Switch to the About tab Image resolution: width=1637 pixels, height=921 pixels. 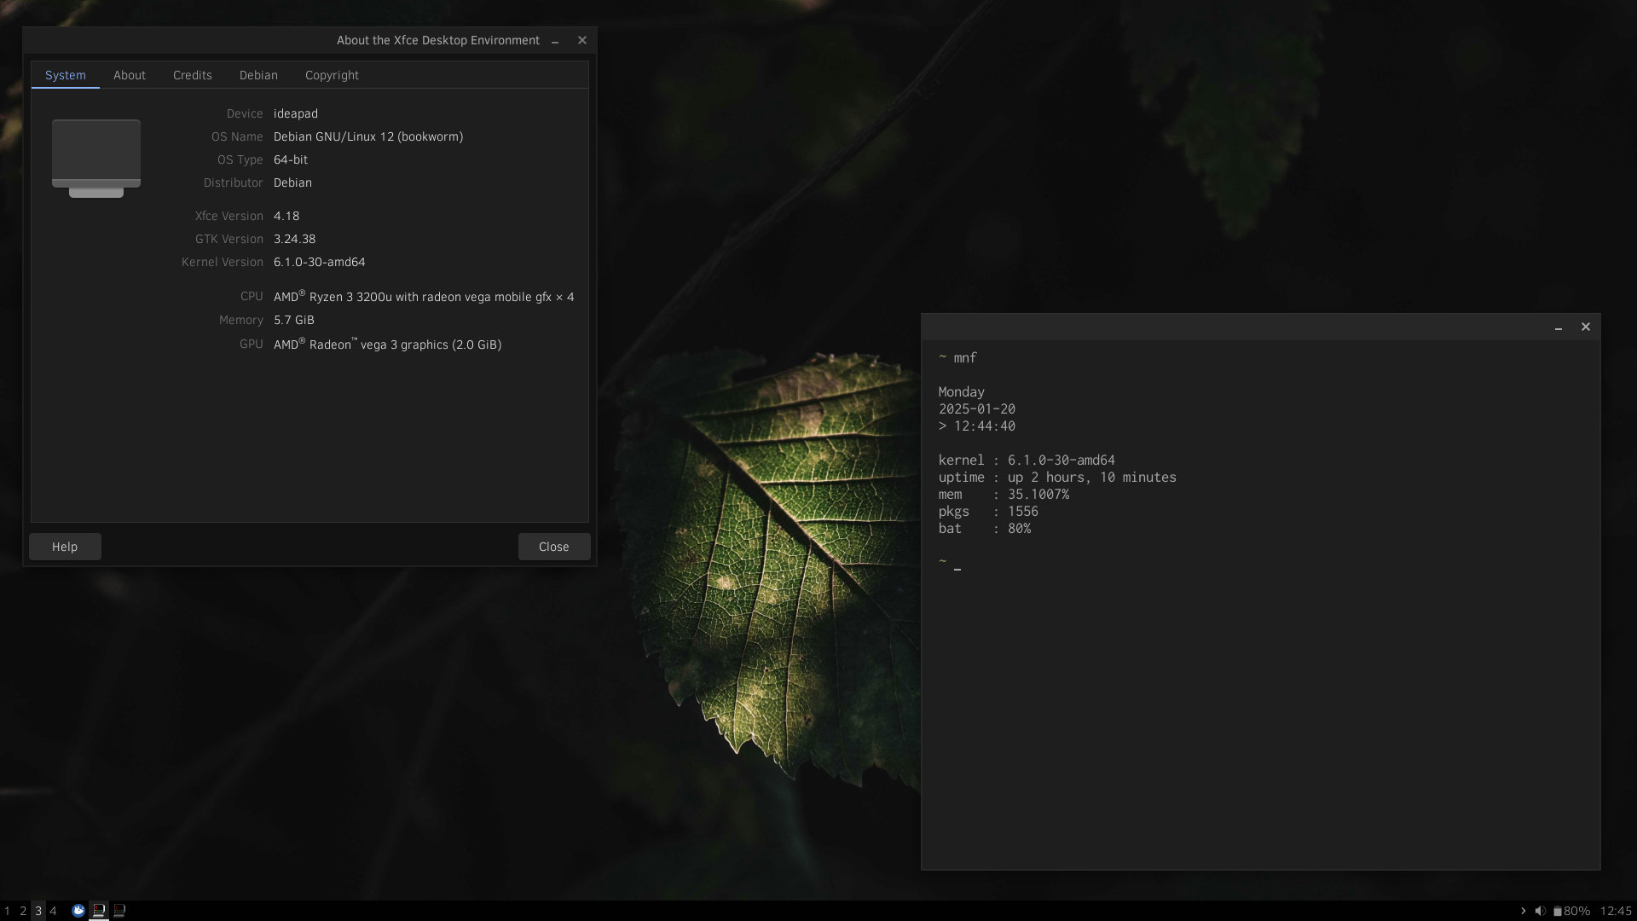coord(130,75)
